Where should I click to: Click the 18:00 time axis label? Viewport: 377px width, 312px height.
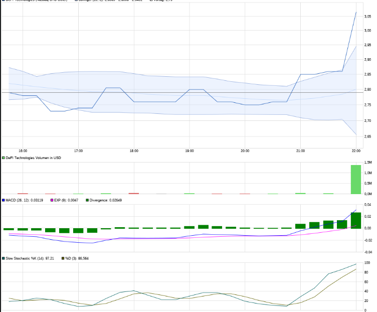coord(134,150)
